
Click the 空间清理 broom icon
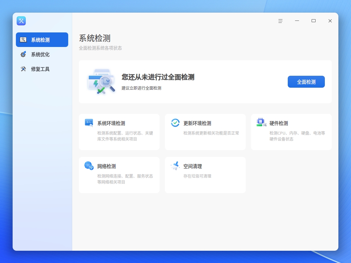point(175,166)
